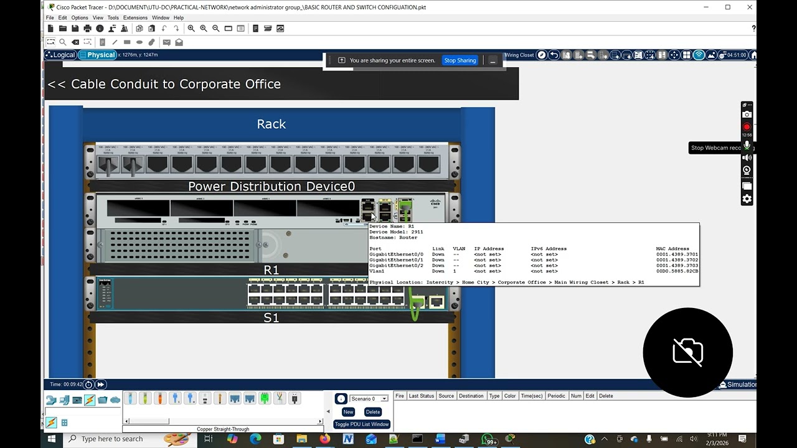Open a file using the folder icon

point(63,29)
